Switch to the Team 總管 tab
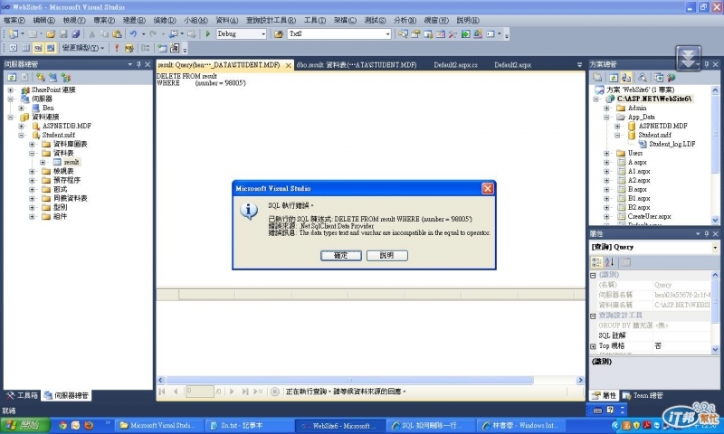 click(x=643, y=395)
